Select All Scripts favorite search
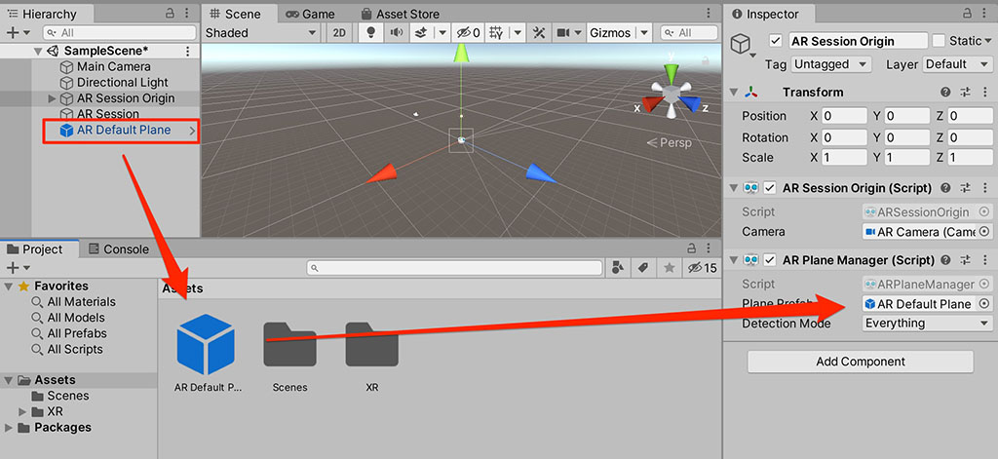998x459 pixels. (x=75, y=350)
